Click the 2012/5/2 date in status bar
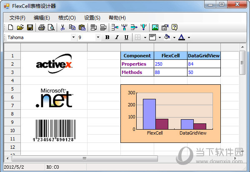The width and height of the screenshot is (250, 172). tap(14, 167)
